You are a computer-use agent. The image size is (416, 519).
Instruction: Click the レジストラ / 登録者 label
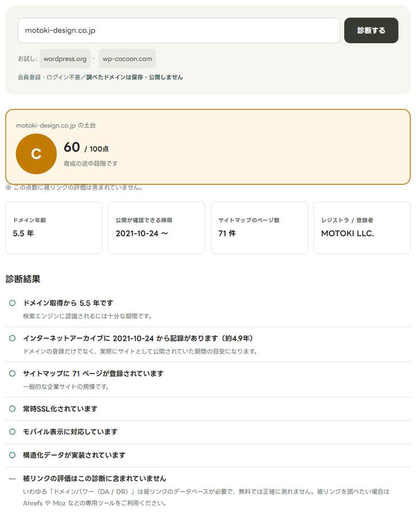pos(347,220)
